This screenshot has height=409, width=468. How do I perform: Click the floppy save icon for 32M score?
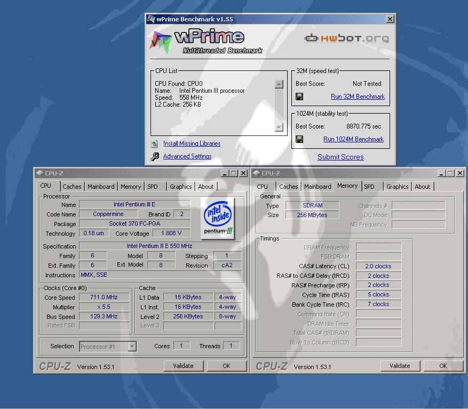[299, 97]
